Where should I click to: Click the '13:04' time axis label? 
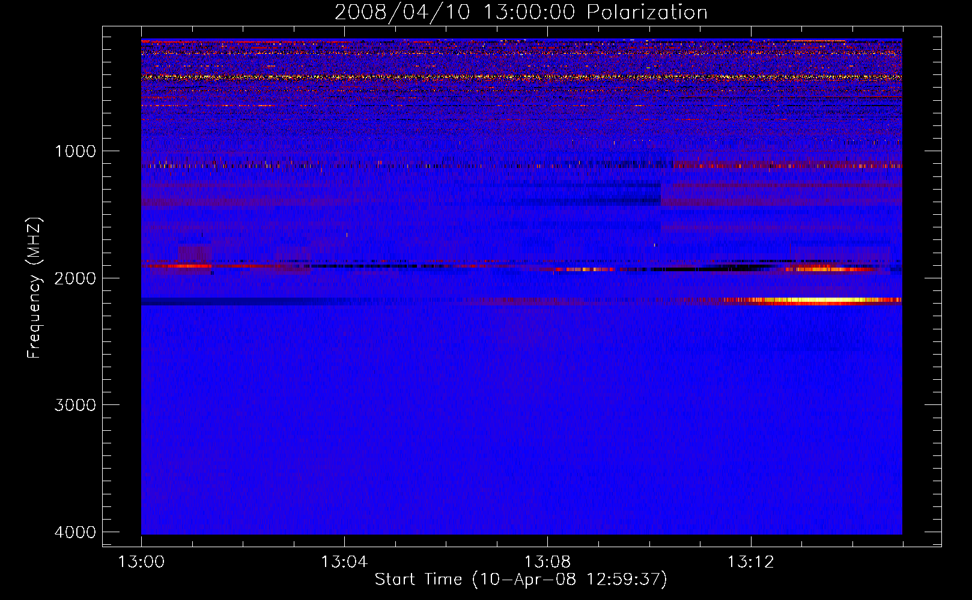(344, 562)
